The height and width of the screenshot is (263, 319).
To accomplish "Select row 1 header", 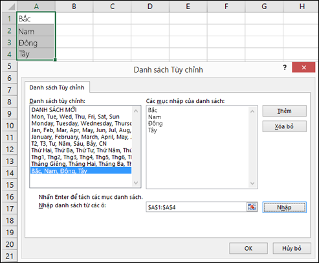I will (10, 18).
